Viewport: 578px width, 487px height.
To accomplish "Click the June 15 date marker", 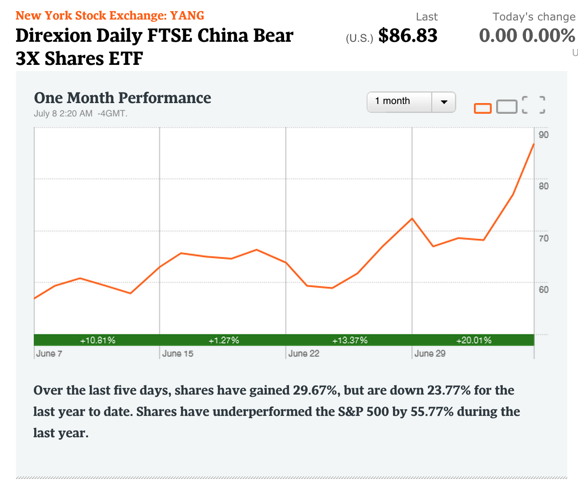I will (177, 354).
